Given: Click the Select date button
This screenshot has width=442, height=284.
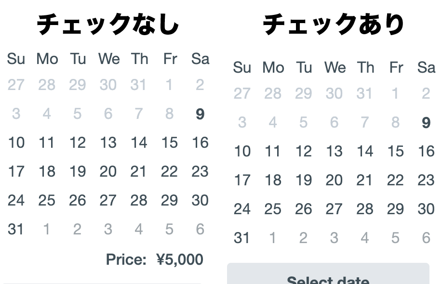Looking at the screenshot, I should point(328,274).
